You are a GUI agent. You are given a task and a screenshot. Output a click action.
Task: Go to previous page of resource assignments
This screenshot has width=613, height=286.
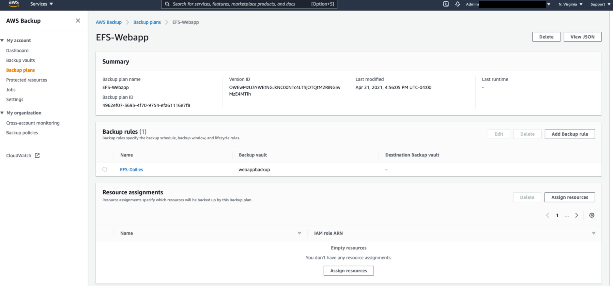(547, 215)
